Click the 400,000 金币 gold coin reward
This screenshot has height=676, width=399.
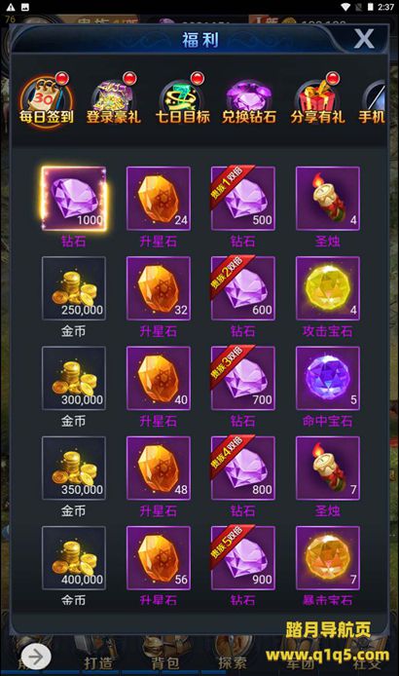[74, 558]
